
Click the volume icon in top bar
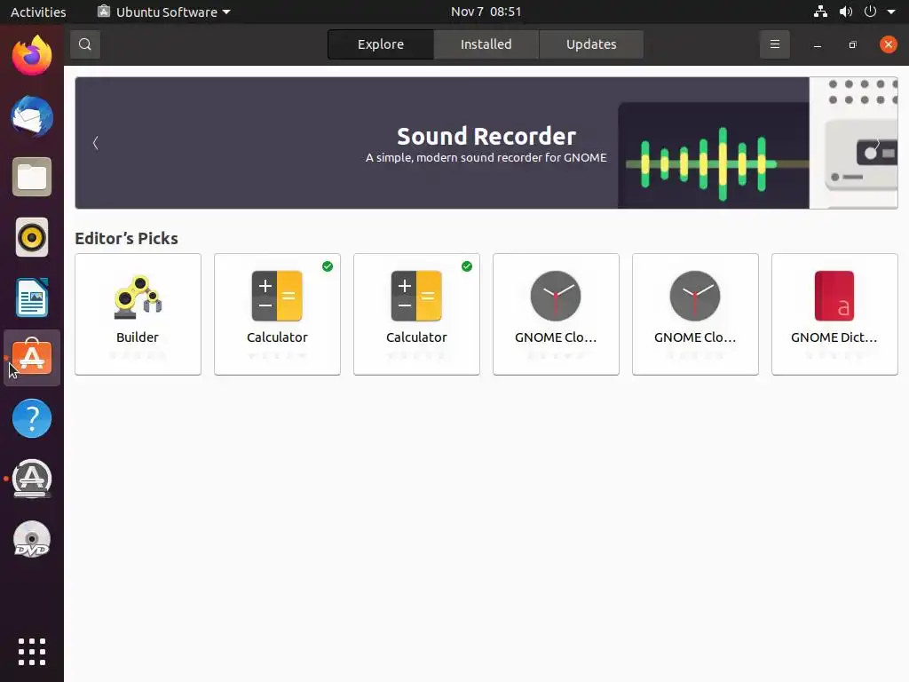click(x=846, y=12)
